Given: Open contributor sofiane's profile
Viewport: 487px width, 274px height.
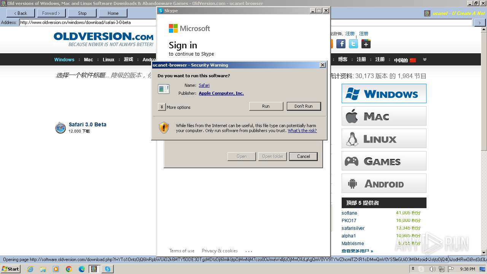Looking at the screenshot, I should pyautogui.click(x=349, y=213).
